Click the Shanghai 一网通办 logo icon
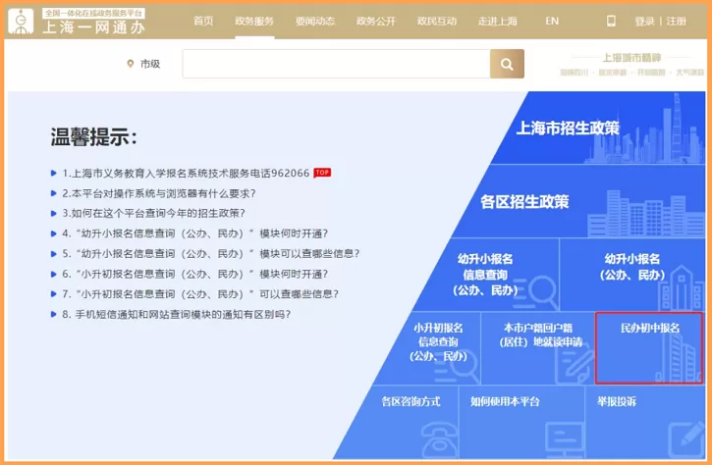This screenshot has width=712, height=465. pos(21,22)
